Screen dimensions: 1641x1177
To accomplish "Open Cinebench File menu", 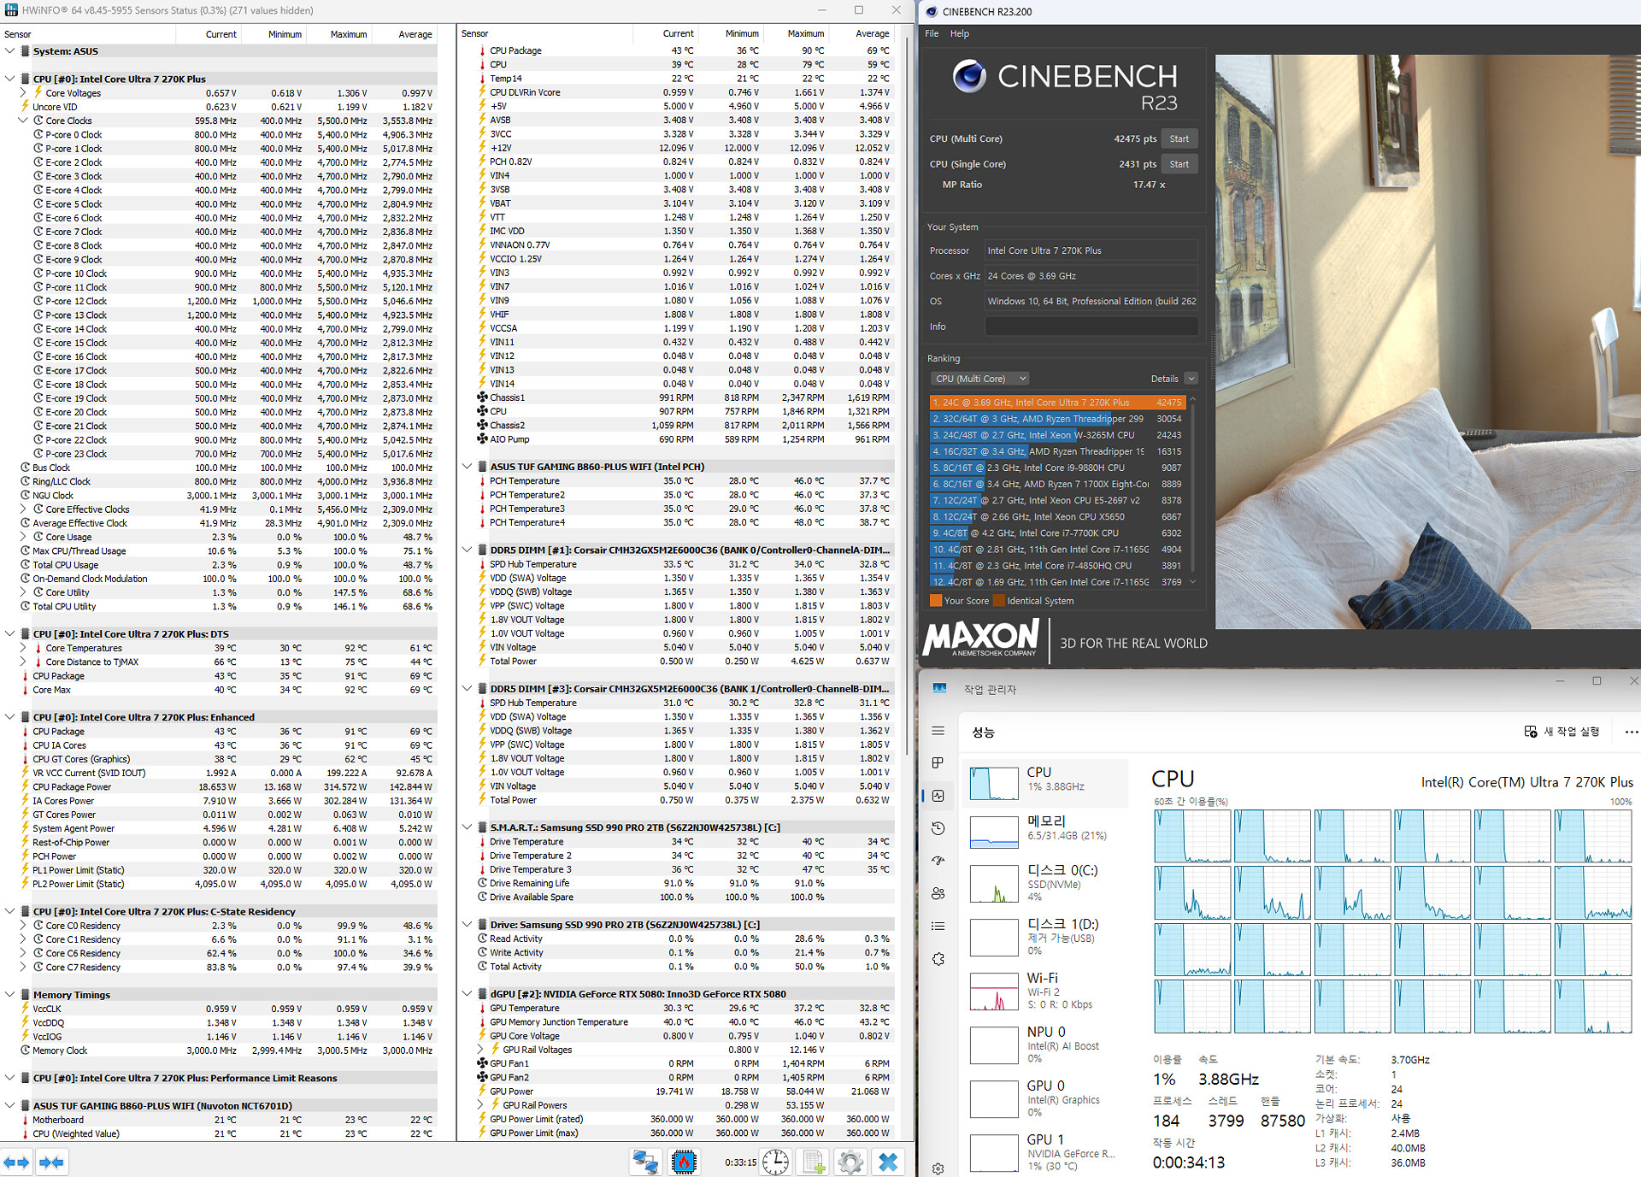I will 932,33.
